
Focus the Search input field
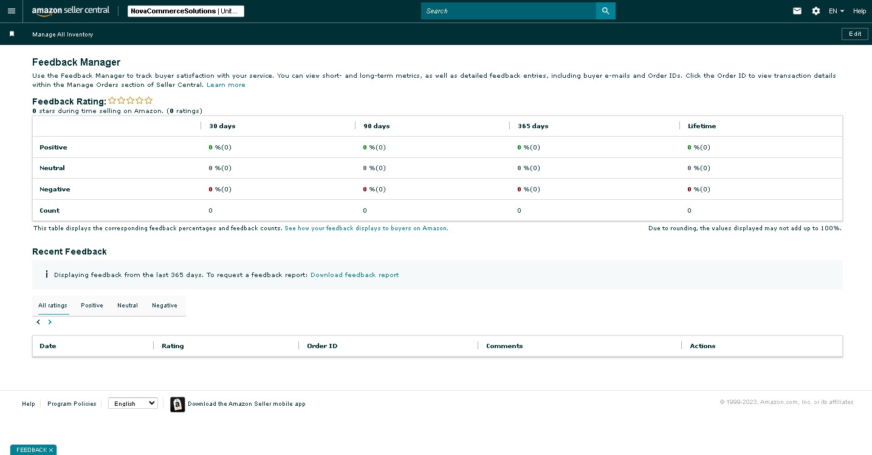pyautogui.click(x=509, y=11)
